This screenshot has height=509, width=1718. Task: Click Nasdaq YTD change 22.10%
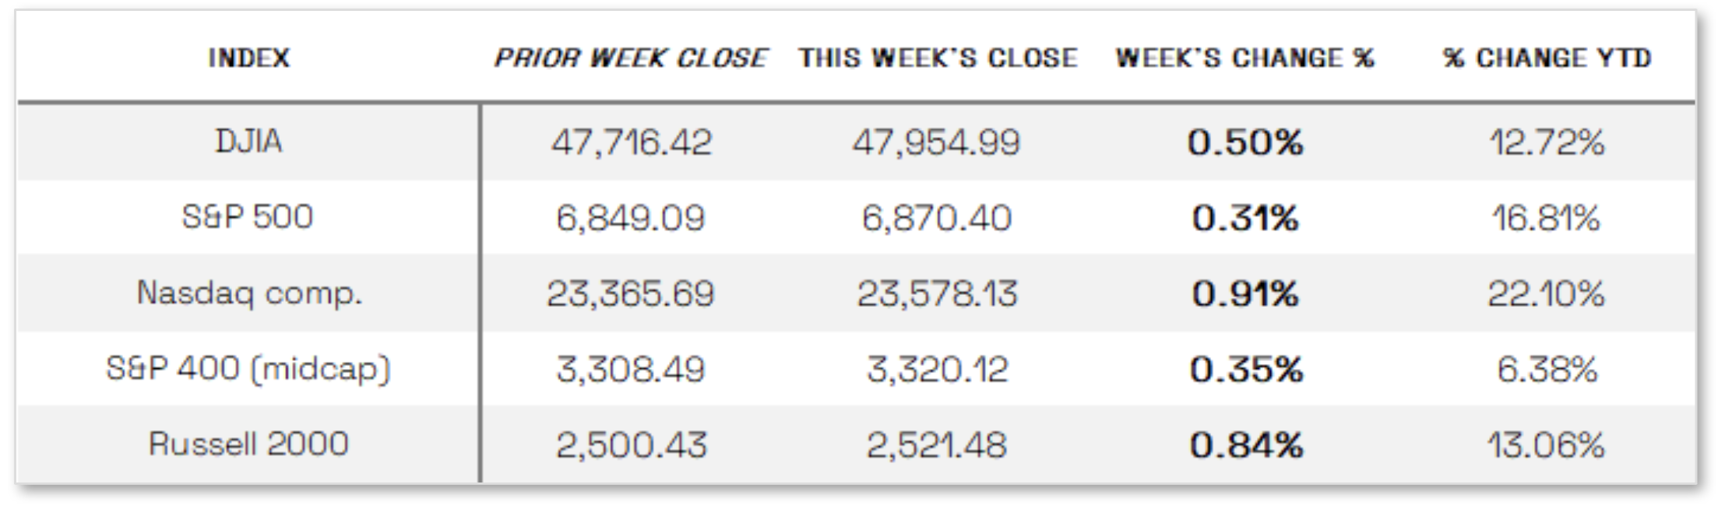1546,294
